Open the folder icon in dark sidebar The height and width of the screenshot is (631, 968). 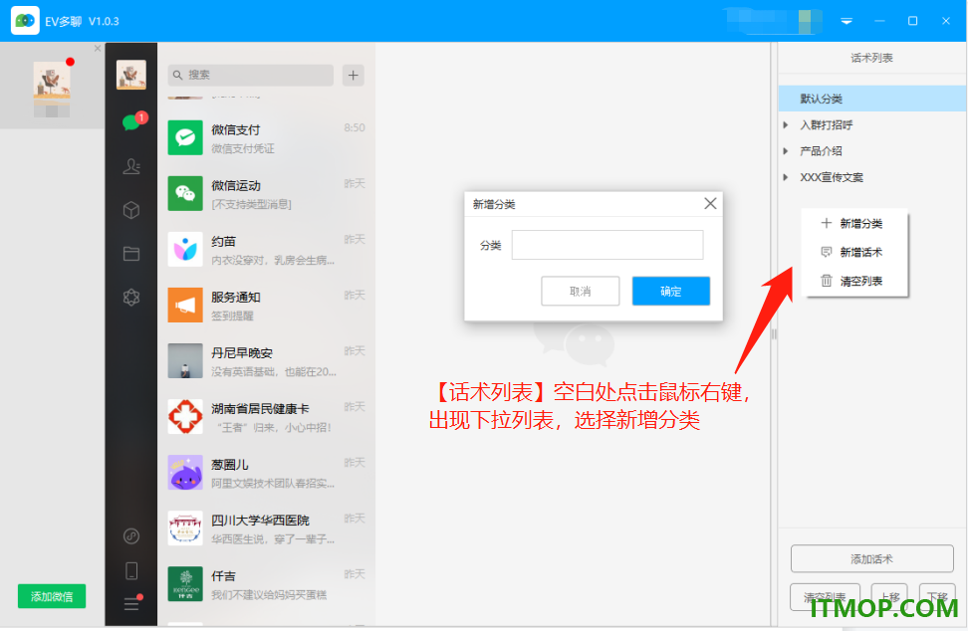pos(131,254)
